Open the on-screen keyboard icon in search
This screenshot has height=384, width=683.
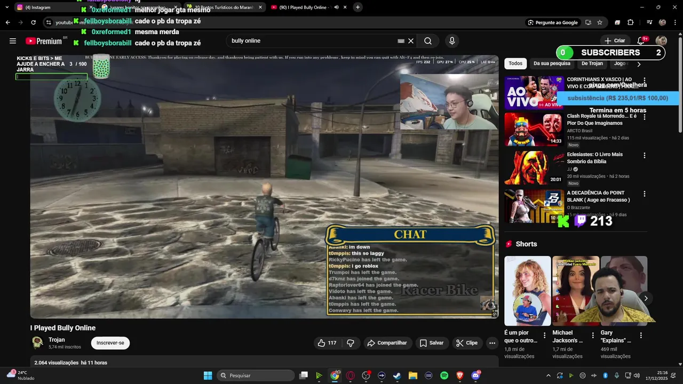[x=401, y=41]
